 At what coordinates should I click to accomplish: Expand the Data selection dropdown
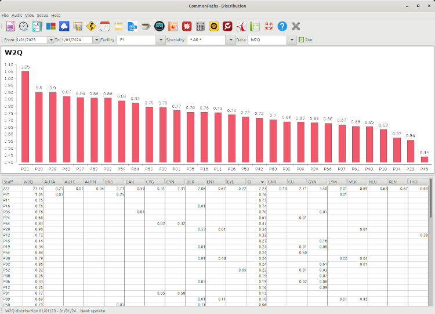292,40
